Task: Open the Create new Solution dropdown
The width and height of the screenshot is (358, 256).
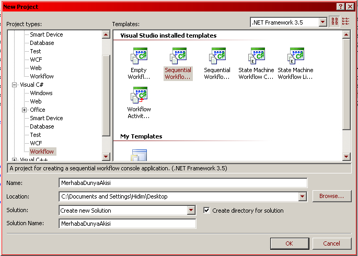Action: point(191,210)
